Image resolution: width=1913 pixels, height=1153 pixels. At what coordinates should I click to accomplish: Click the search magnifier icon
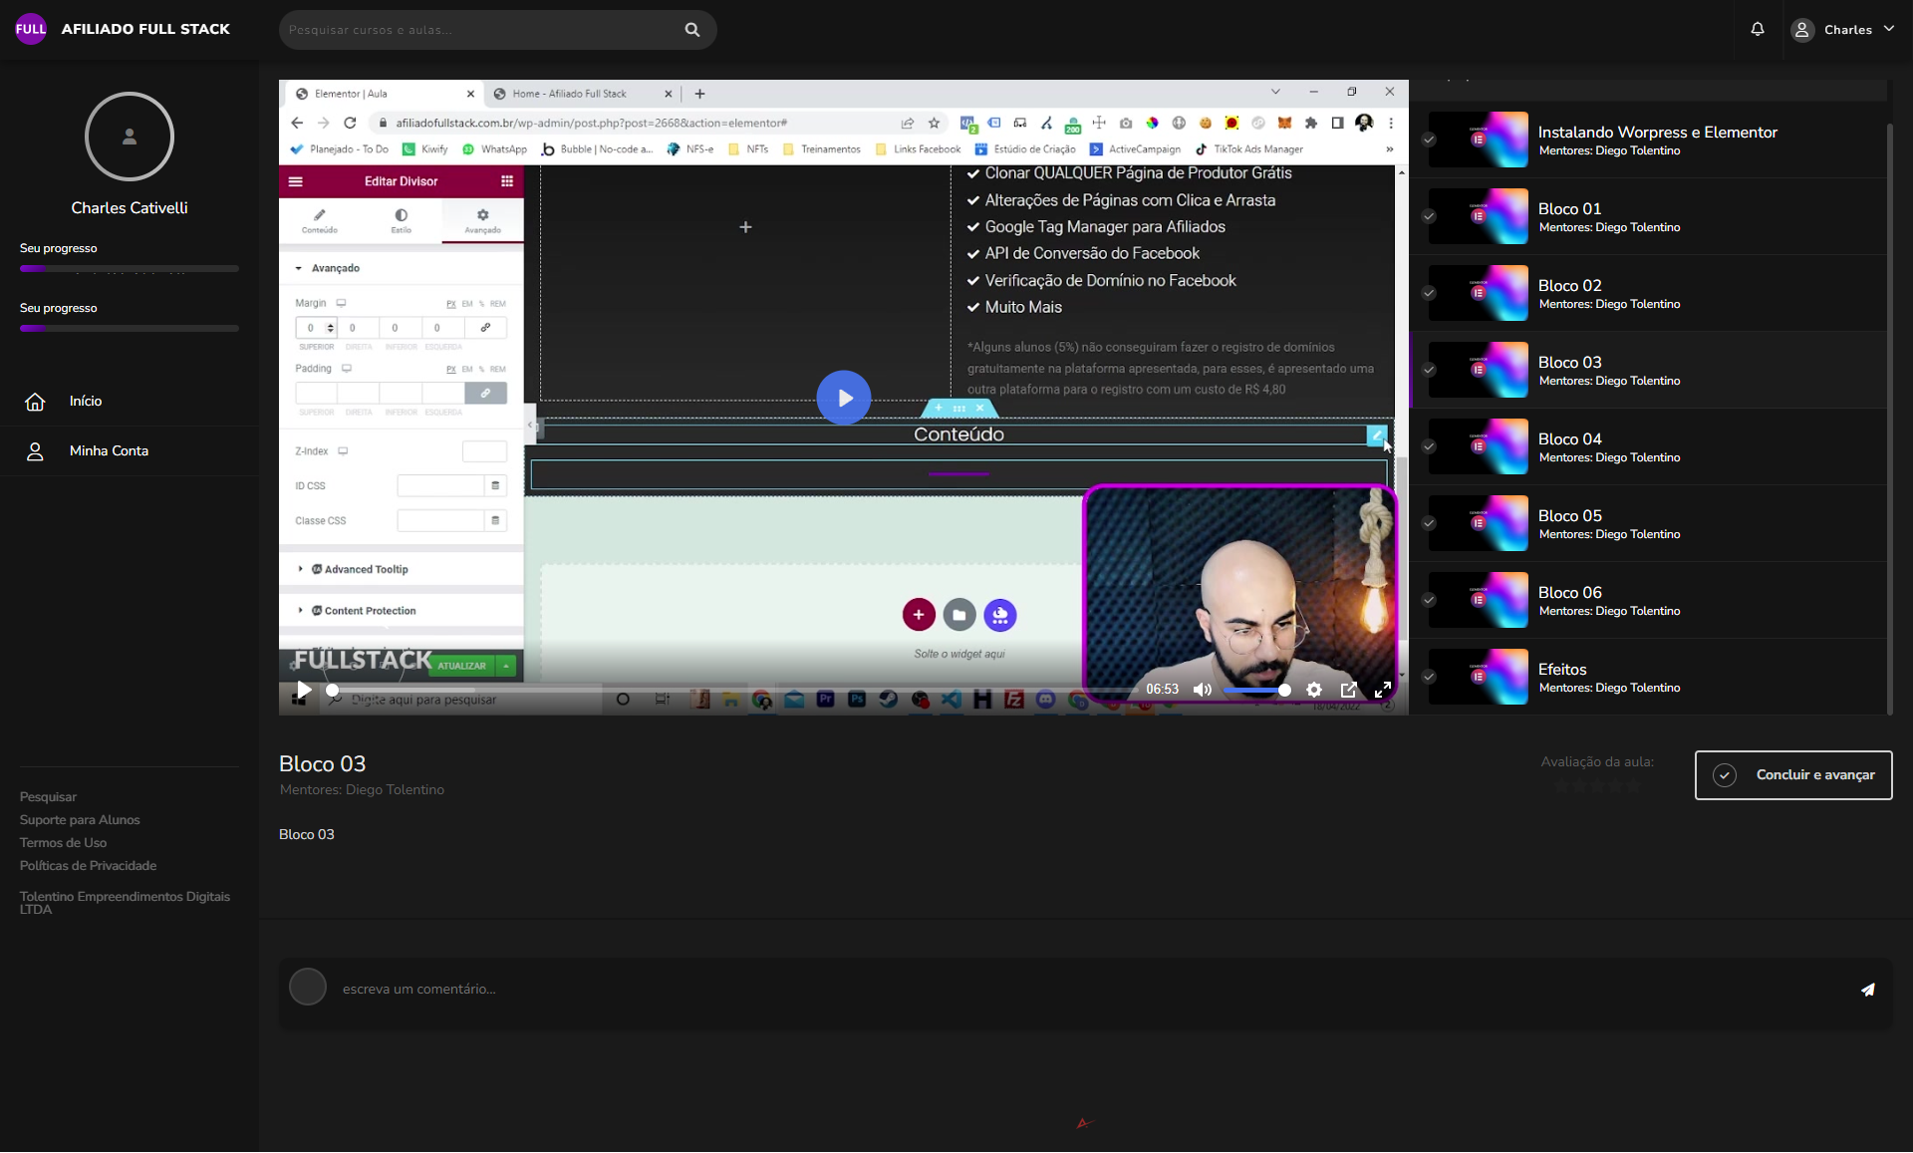691,30
